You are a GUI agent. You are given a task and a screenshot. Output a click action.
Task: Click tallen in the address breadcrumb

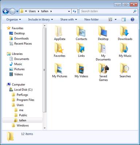click(x=44, y=11)
